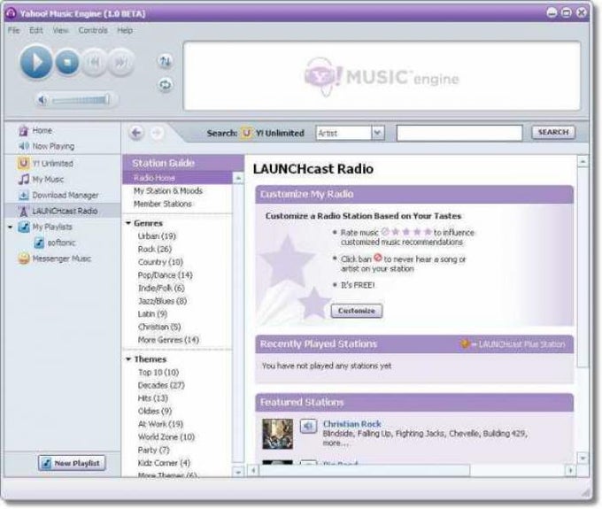602x509 pixels.
Task: Select Pop/Dance (14) genre
Action: [x=165, y=275]
